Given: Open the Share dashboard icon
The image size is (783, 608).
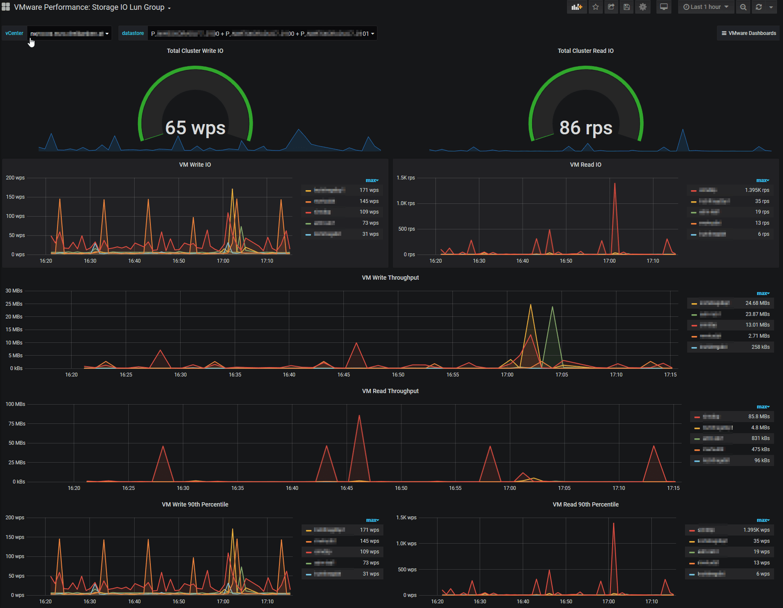Looking at the screenshot, I should 611,7.
